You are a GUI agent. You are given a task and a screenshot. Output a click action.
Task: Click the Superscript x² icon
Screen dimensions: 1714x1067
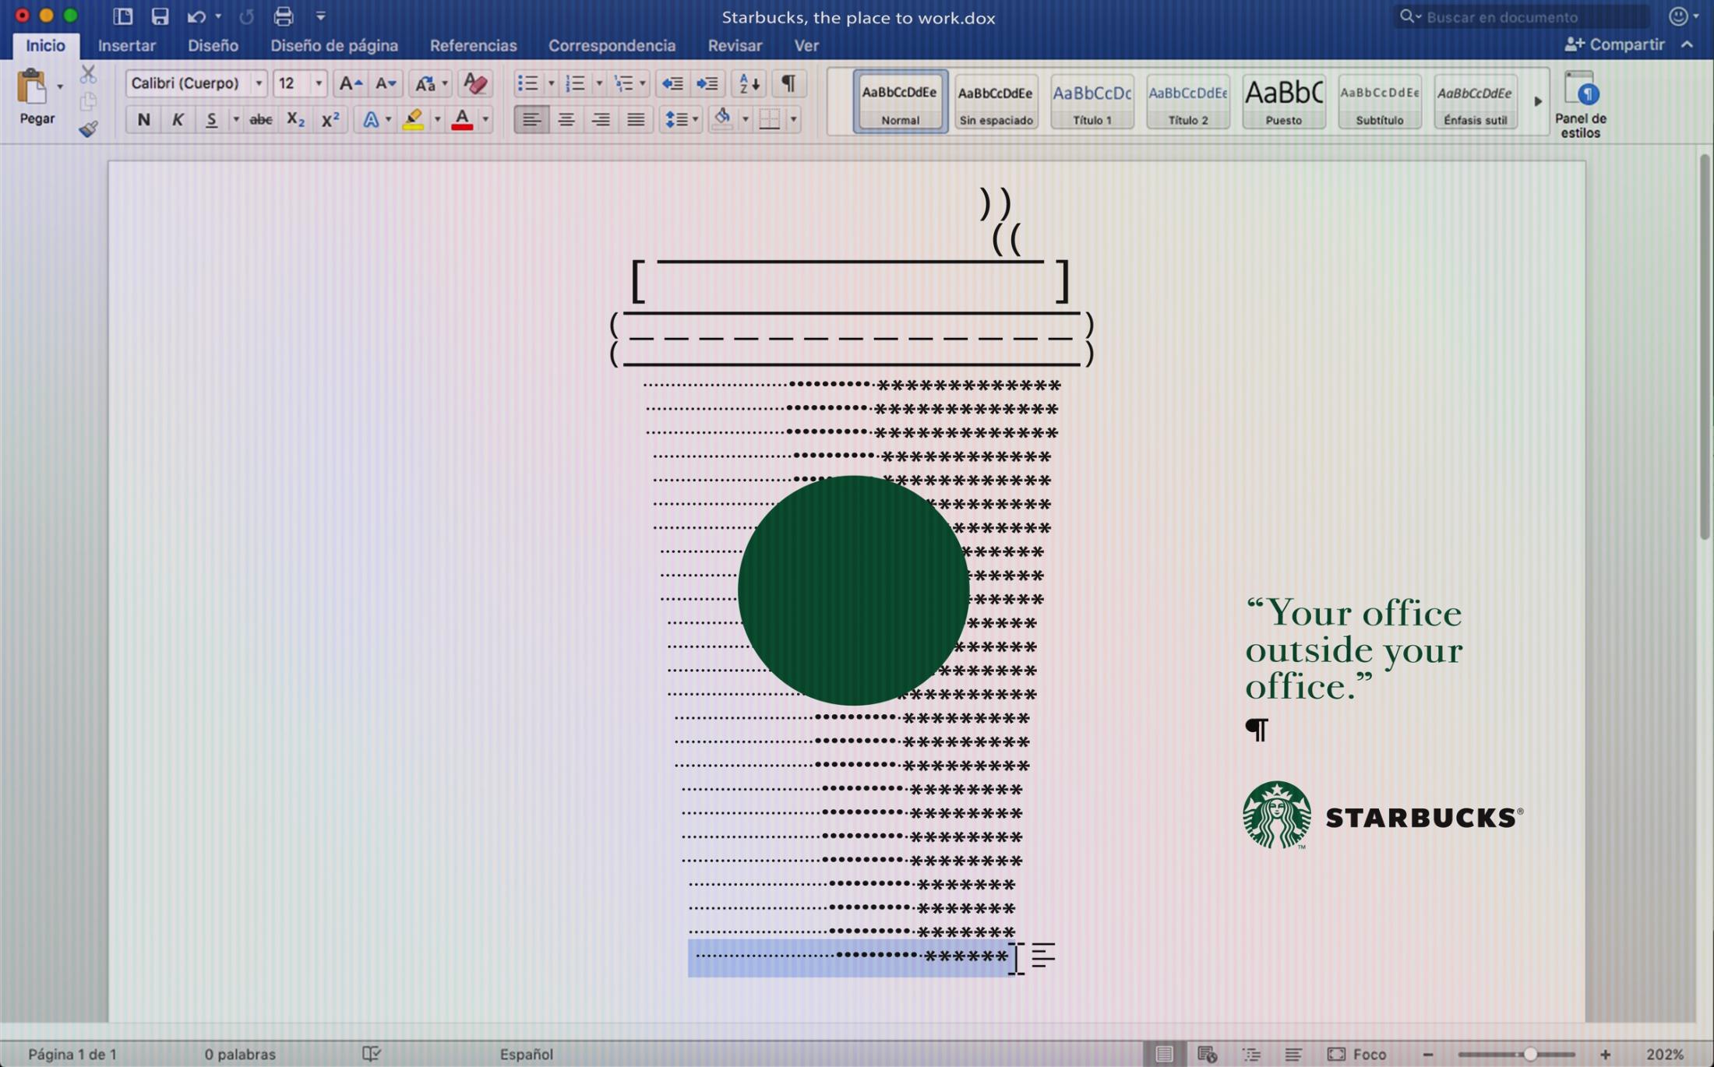[x=330, y=119]
